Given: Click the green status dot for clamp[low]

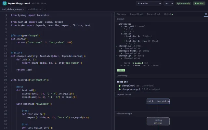Looking at the screenshot, I should pyautogui.click(x=120, y=86).
